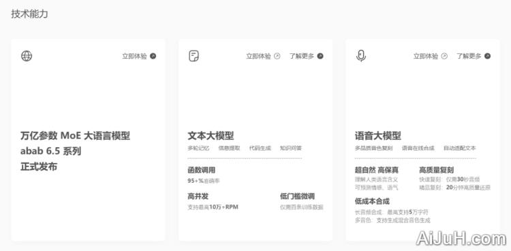The width and height of the screenshot is (511, 251).
Task: Click the 知识问答 tag
Action: (291, 148)
